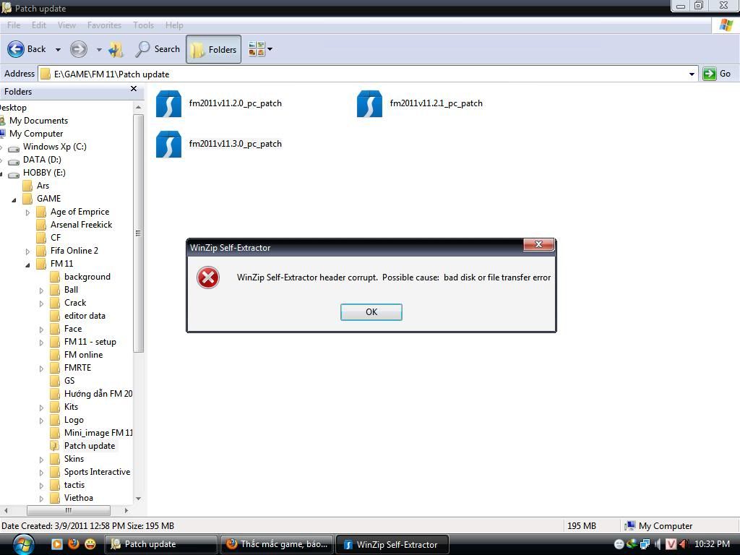Click the Windows Start orb
This screenshot has width=740, height=555.
tap(24, 544)
